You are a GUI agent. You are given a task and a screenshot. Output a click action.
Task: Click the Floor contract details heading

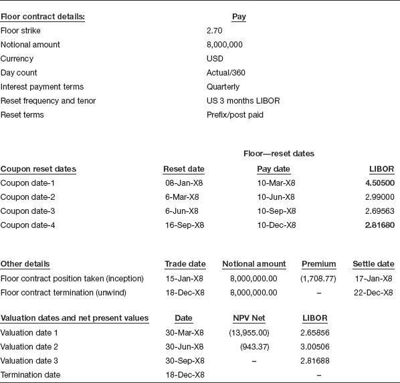coord(43,17)
